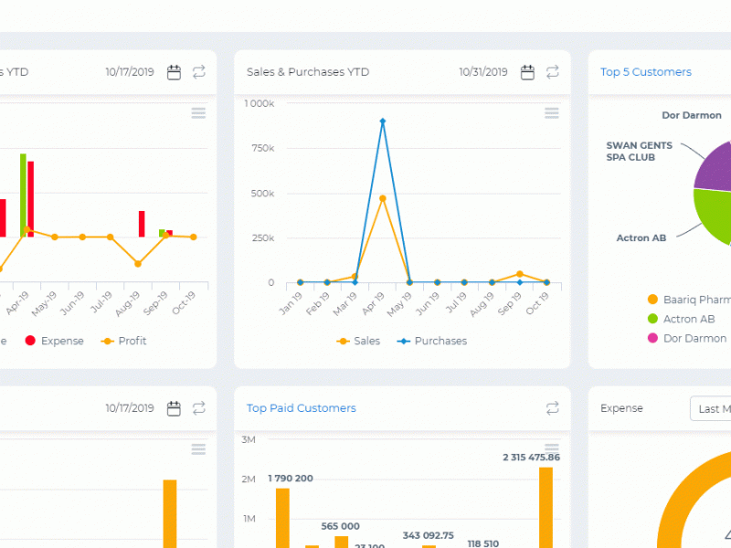This screenshot has height=548, width=731.
Task: Click the Apr-19 green bar
Action: coord(23,195)
